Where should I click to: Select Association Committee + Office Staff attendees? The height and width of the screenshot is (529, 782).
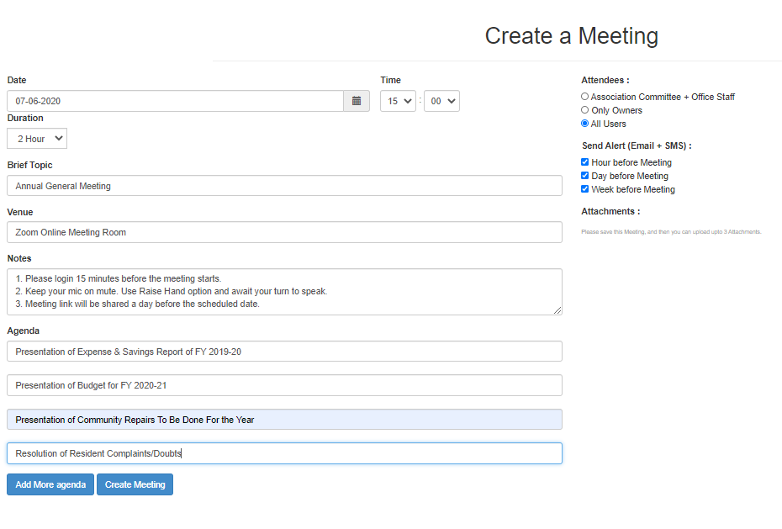pyautogui.click(x=584, y=96)
